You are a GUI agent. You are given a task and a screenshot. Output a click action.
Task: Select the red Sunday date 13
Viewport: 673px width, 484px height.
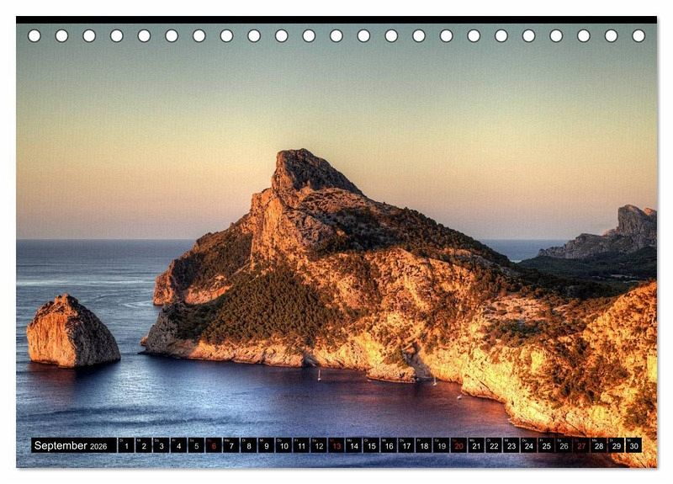(336, 445)
